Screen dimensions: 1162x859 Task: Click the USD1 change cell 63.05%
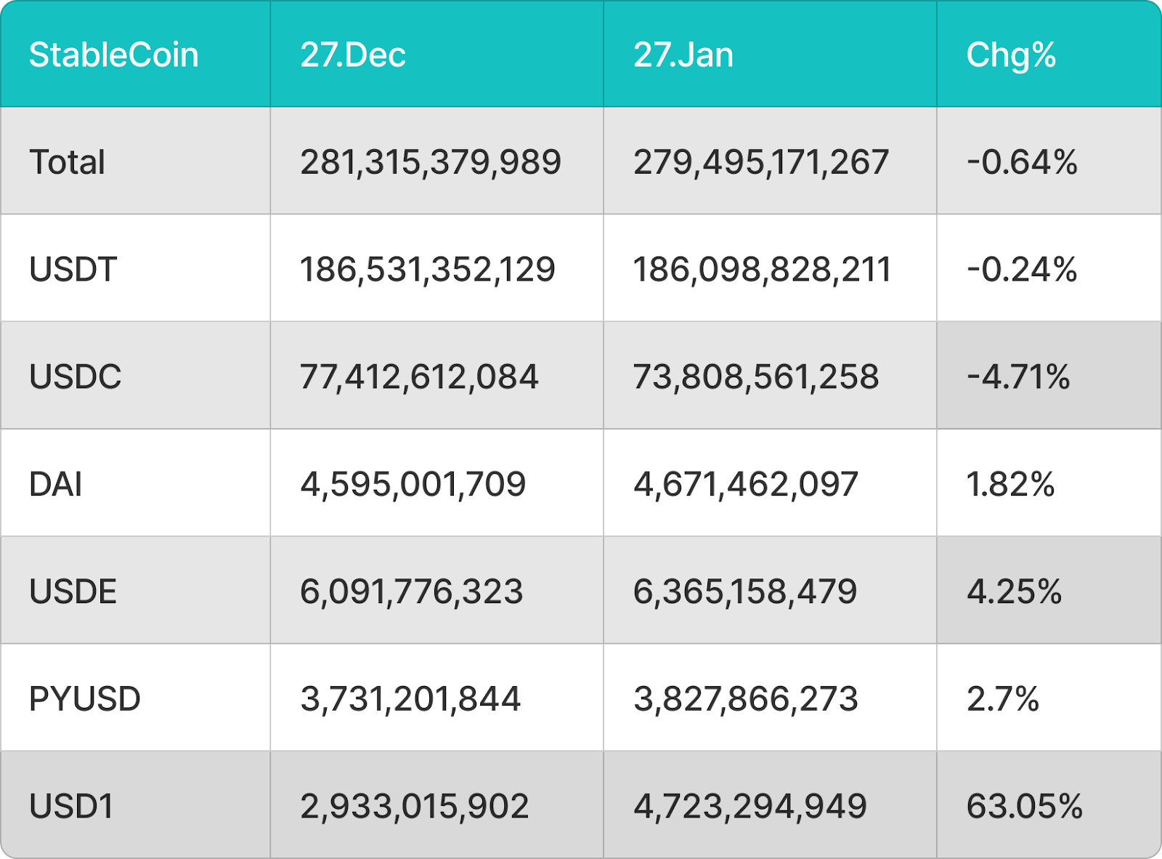(1024, 807)
